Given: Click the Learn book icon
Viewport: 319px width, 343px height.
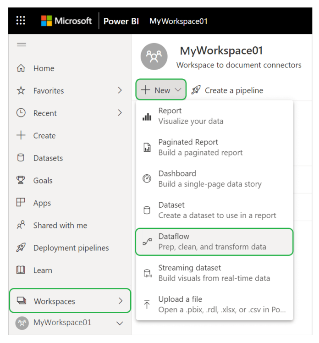Looking at the screenshot, I should click(21, 271).
